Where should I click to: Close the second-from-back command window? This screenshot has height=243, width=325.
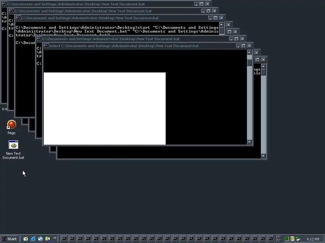214,11
